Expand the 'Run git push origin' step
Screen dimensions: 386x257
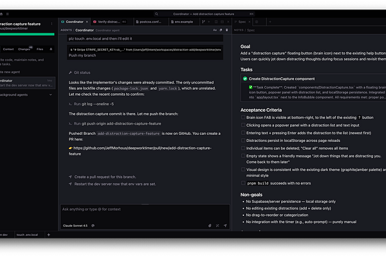click(115, 124)
